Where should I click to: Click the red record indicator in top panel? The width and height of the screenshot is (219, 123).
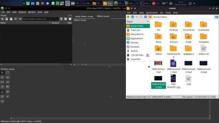point(154,3)
